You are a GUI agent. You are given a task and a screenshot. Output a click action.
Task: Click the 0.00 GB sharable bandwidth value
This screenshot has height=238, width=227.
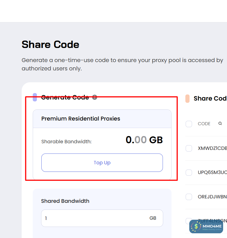[144, 140]
